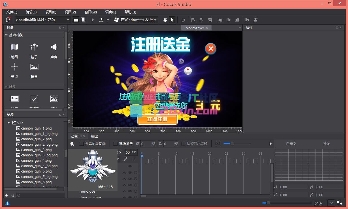Click the new file icon in the toolbar
Screen dimensions: 348x209
tap(8, 20)
